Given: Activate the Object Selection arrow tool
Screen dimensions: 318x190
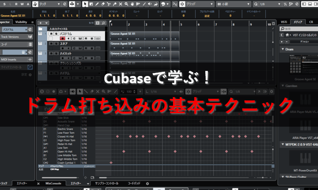Looking at the screenshot, I should [86, 4].
